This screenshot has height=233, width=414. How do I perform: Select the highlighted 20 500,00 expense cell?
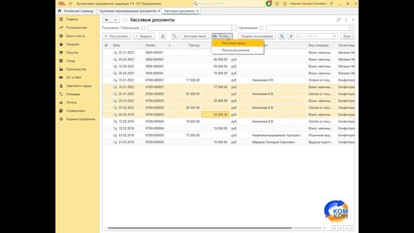215,115
